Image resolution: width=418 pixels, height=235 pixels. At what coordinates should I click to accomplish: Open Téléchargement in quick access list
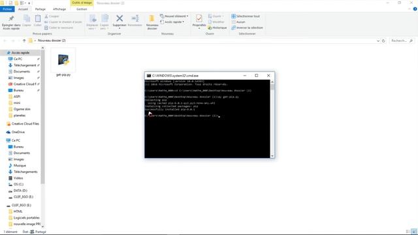pyautogui.click(x=25, y=65)
